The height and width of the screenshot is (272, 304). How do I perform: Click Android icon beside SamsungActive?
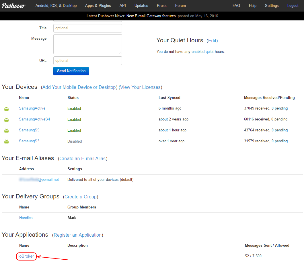[6, 109]
